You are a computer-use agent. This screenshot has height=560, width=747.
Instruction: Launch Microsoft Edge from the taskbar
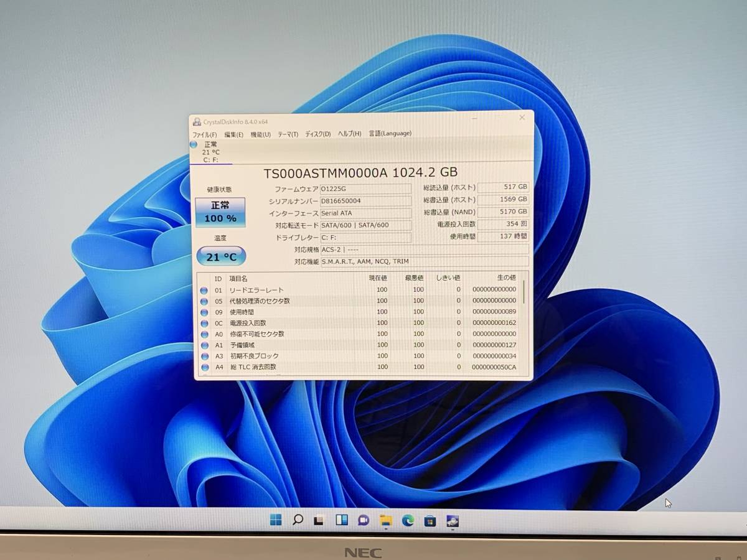tap(408, 521)
